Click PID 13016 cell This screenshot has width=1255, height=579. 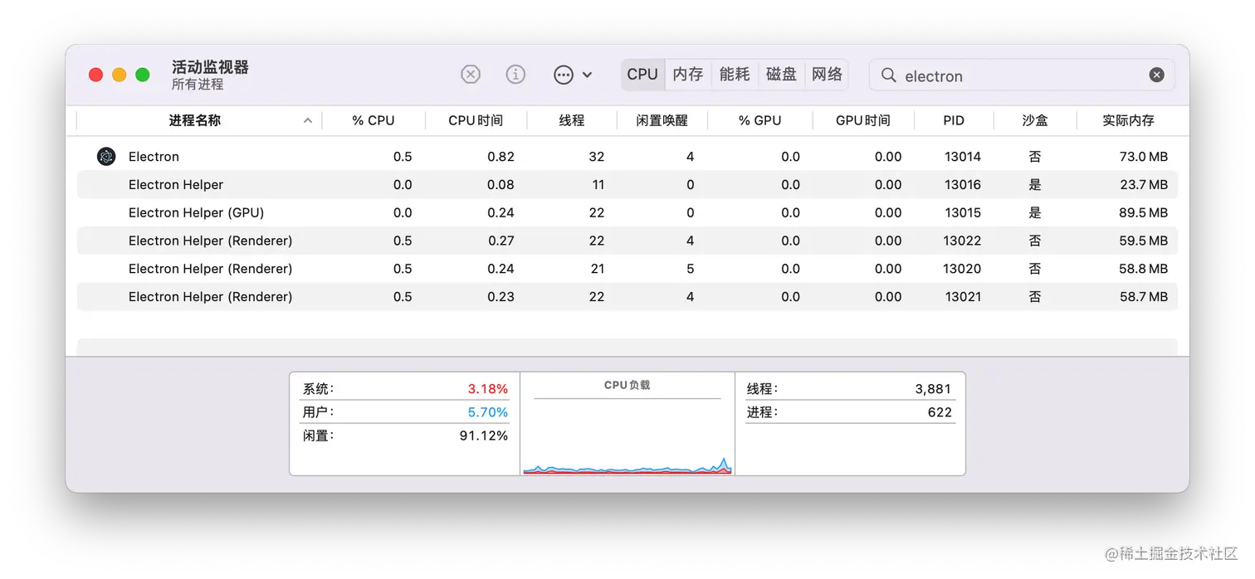tap(963, 184)
